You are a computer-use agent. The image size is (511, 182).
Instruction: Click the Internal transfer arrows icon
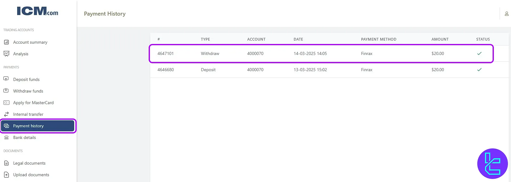[6, 114]
